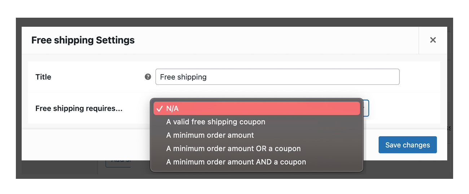Click the select box arrow behind the list
Screen dimensions: 469x194
pyautogui.click(x=366, y=108)
